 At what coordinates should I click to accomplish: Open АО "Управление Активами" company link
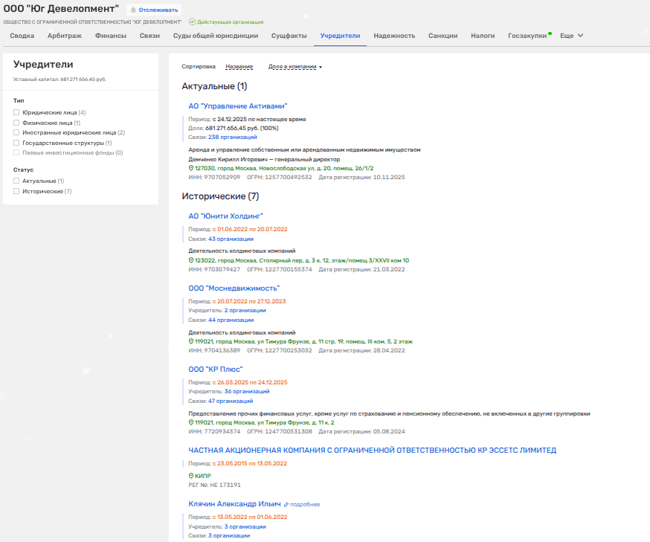(x=237, y=106)
